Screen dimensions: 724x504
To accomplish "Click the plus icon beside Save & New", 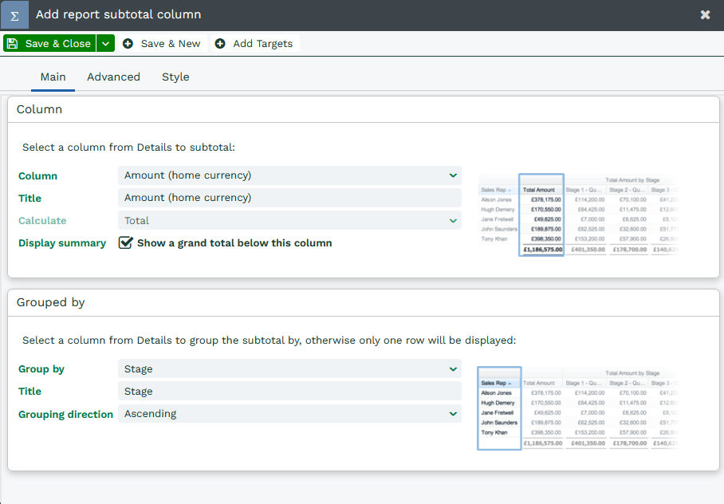I will [128, 44].
